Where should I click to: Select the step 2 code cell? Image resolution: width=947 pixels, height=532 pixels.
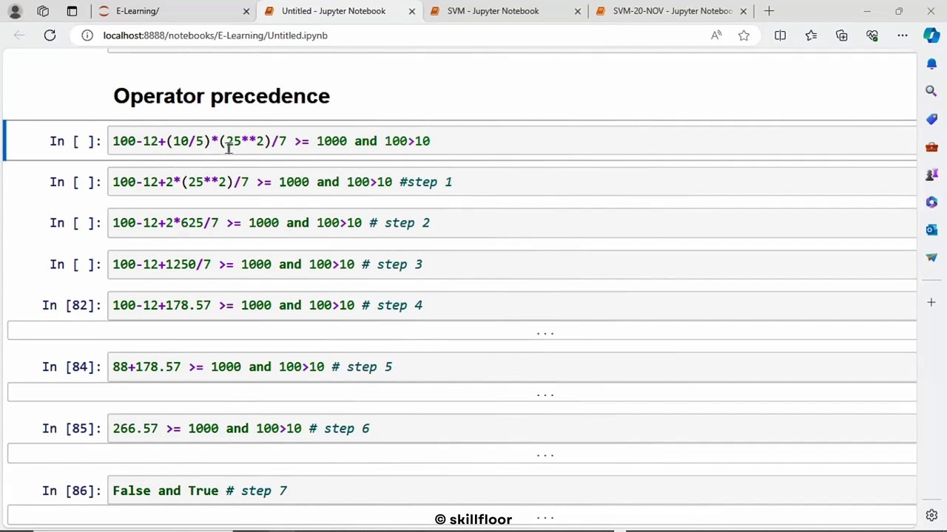click(x=512, y=223)
